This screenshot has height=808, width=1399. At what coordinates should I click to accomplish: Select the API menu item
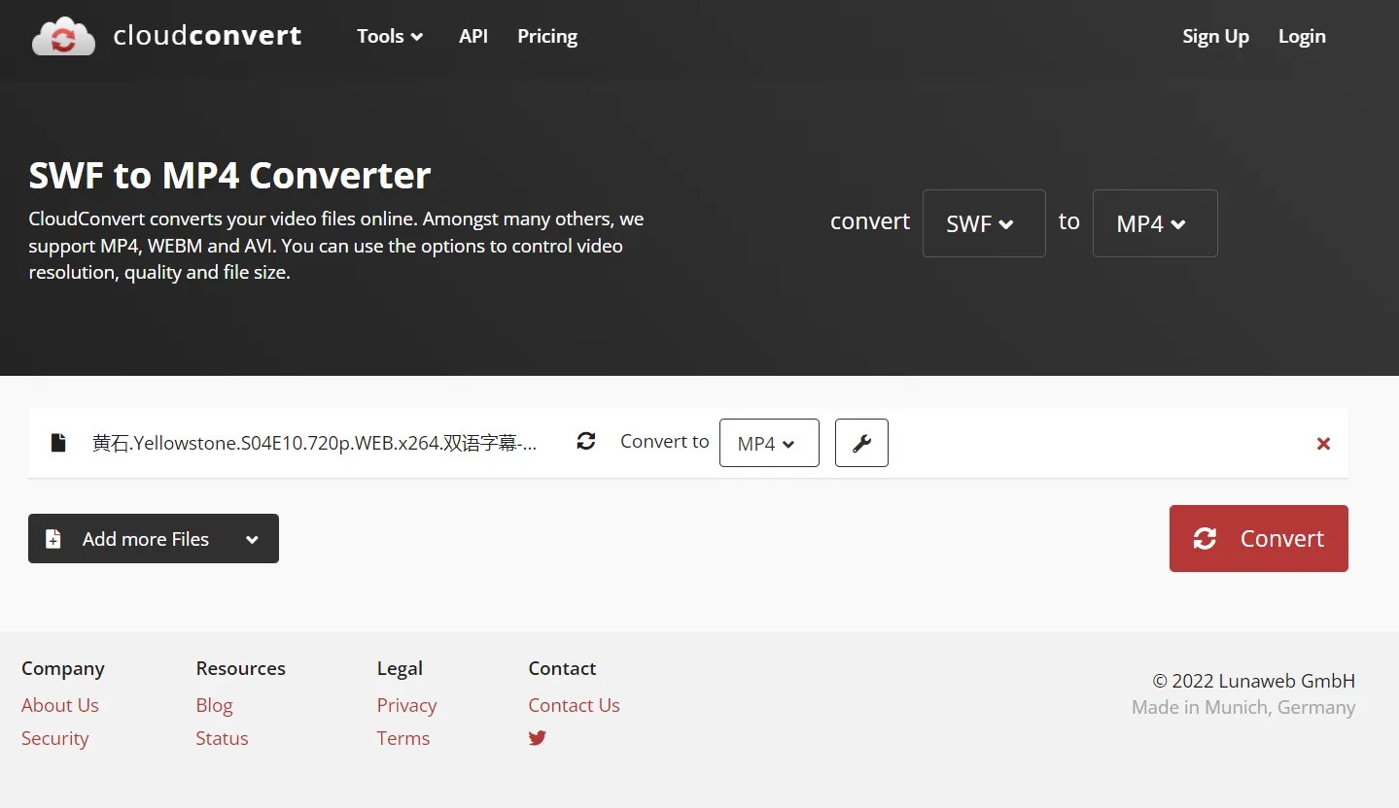click(472, 36)
